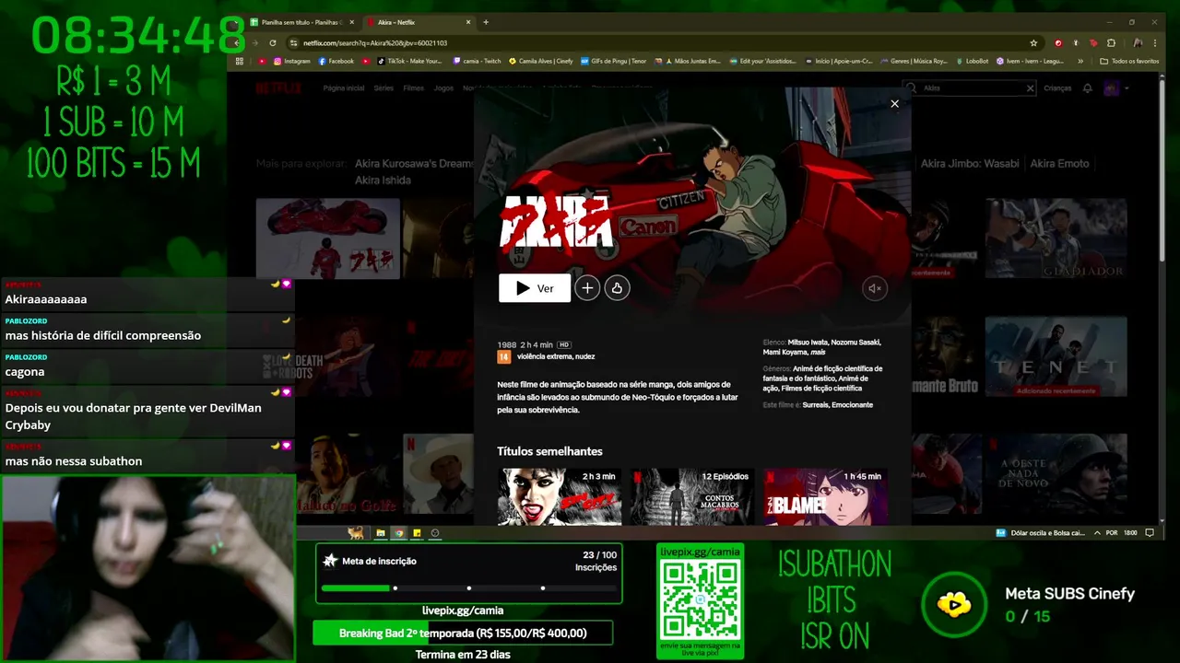1180x663 pixels.
Task: Expand the system tray hidden icons
Action: tap(1096, 533)
